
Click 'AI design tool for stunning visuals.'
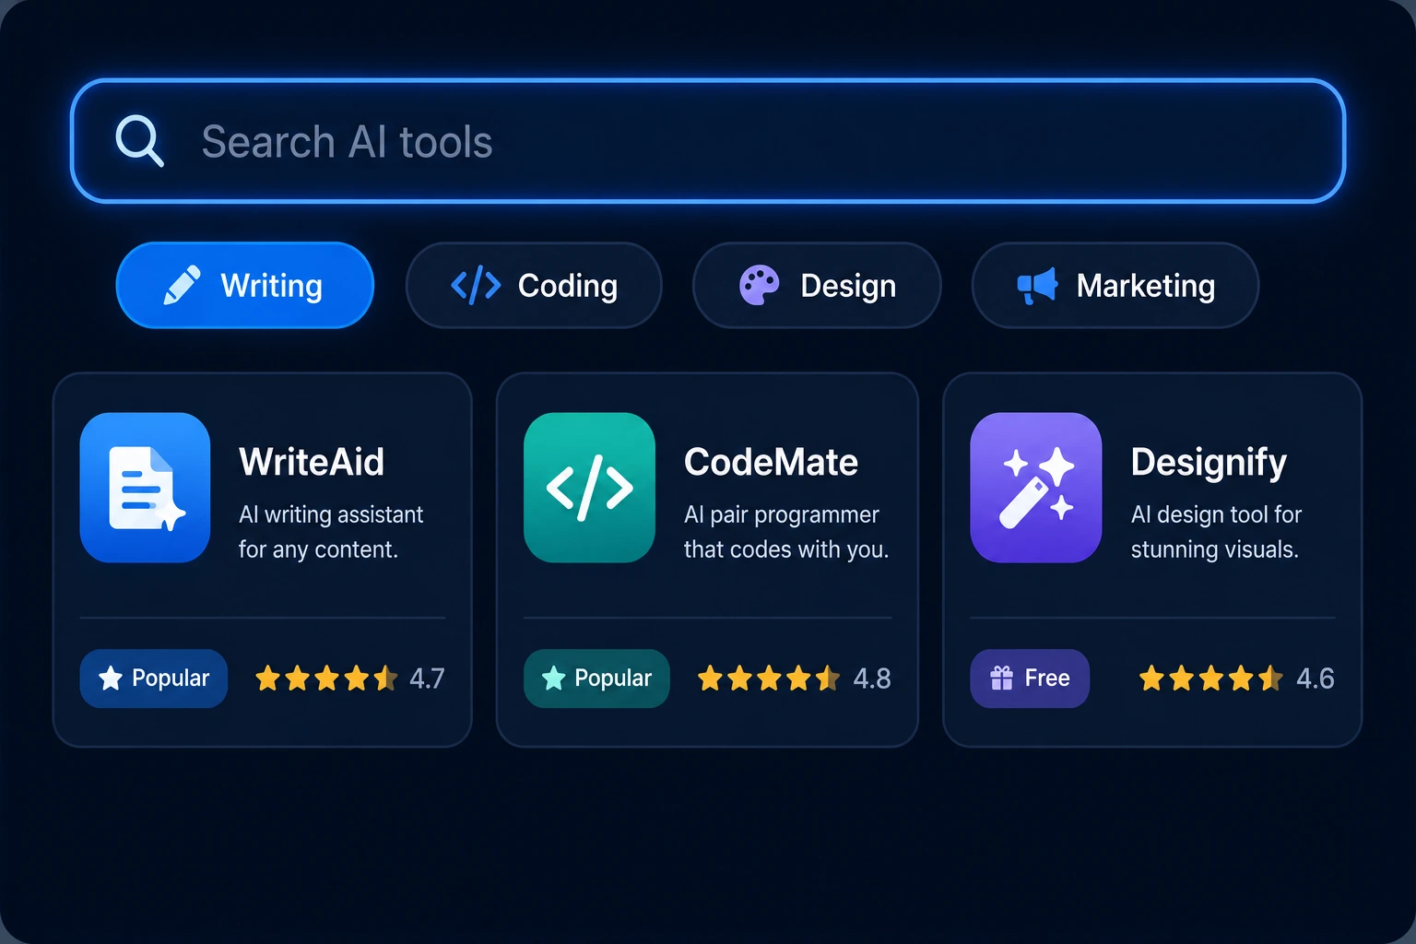[x=1216, y=532]
